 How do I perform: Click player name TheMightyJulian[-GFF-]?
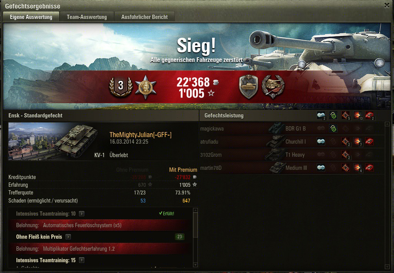(x=140, y=135)
